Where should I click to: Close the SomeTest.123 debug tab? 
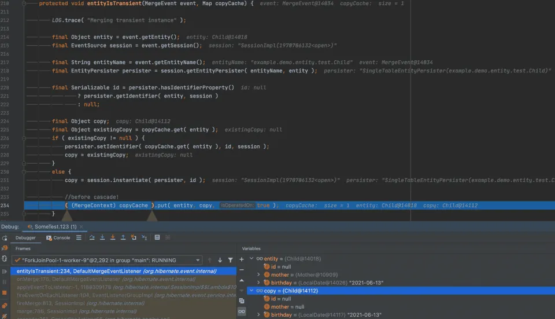click(81, 226)
